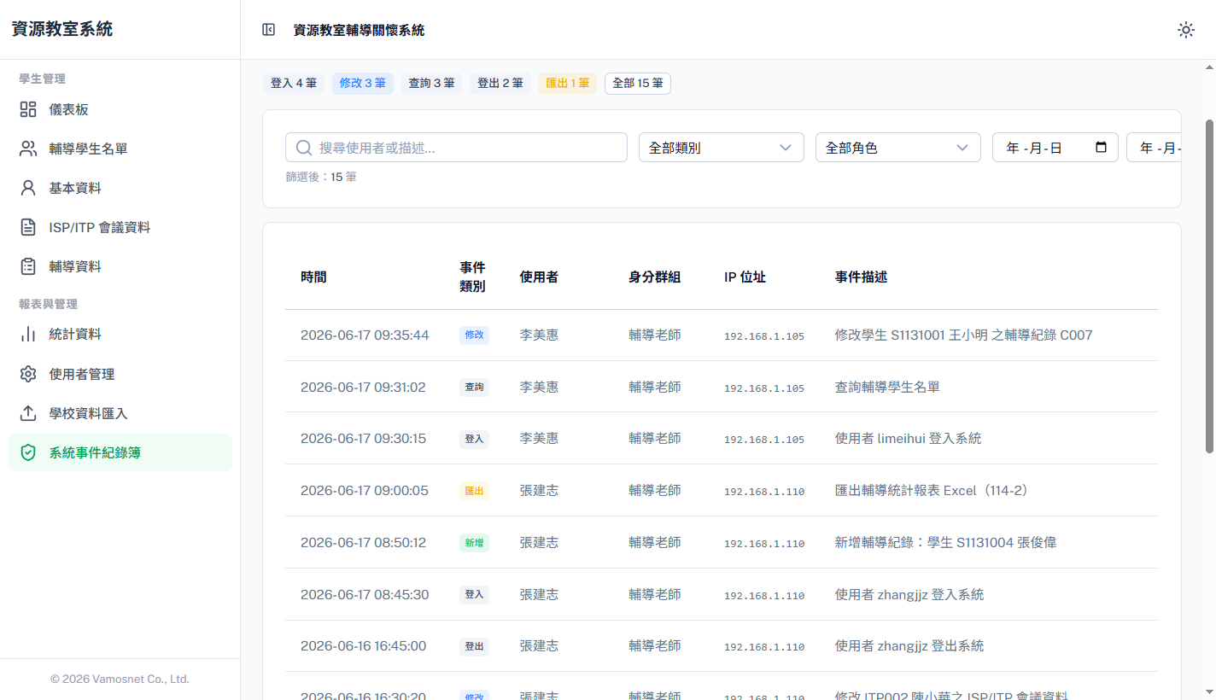Click the timestamp 2026-06-17 09:30:15

tap(363, 438)
